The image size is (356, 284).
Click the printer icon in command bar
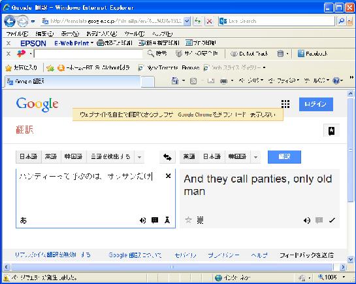(223, 80)
